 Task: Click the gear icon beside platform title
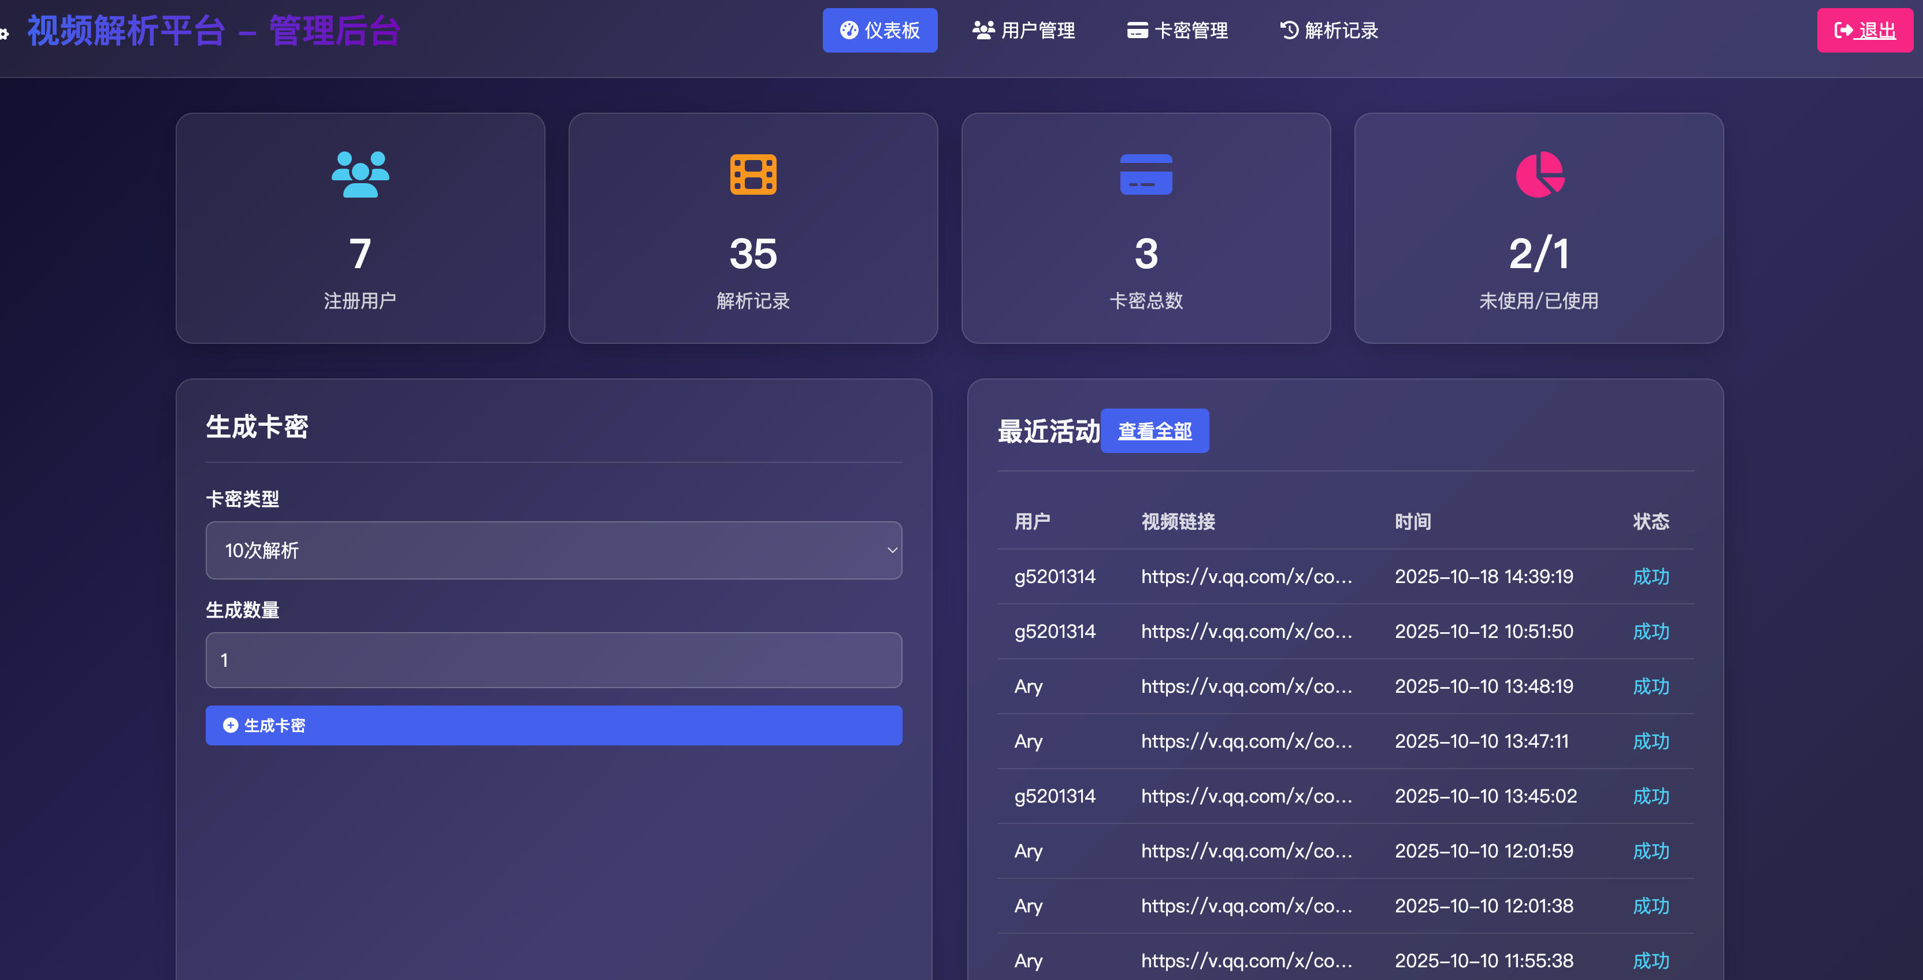pos(3,34)
